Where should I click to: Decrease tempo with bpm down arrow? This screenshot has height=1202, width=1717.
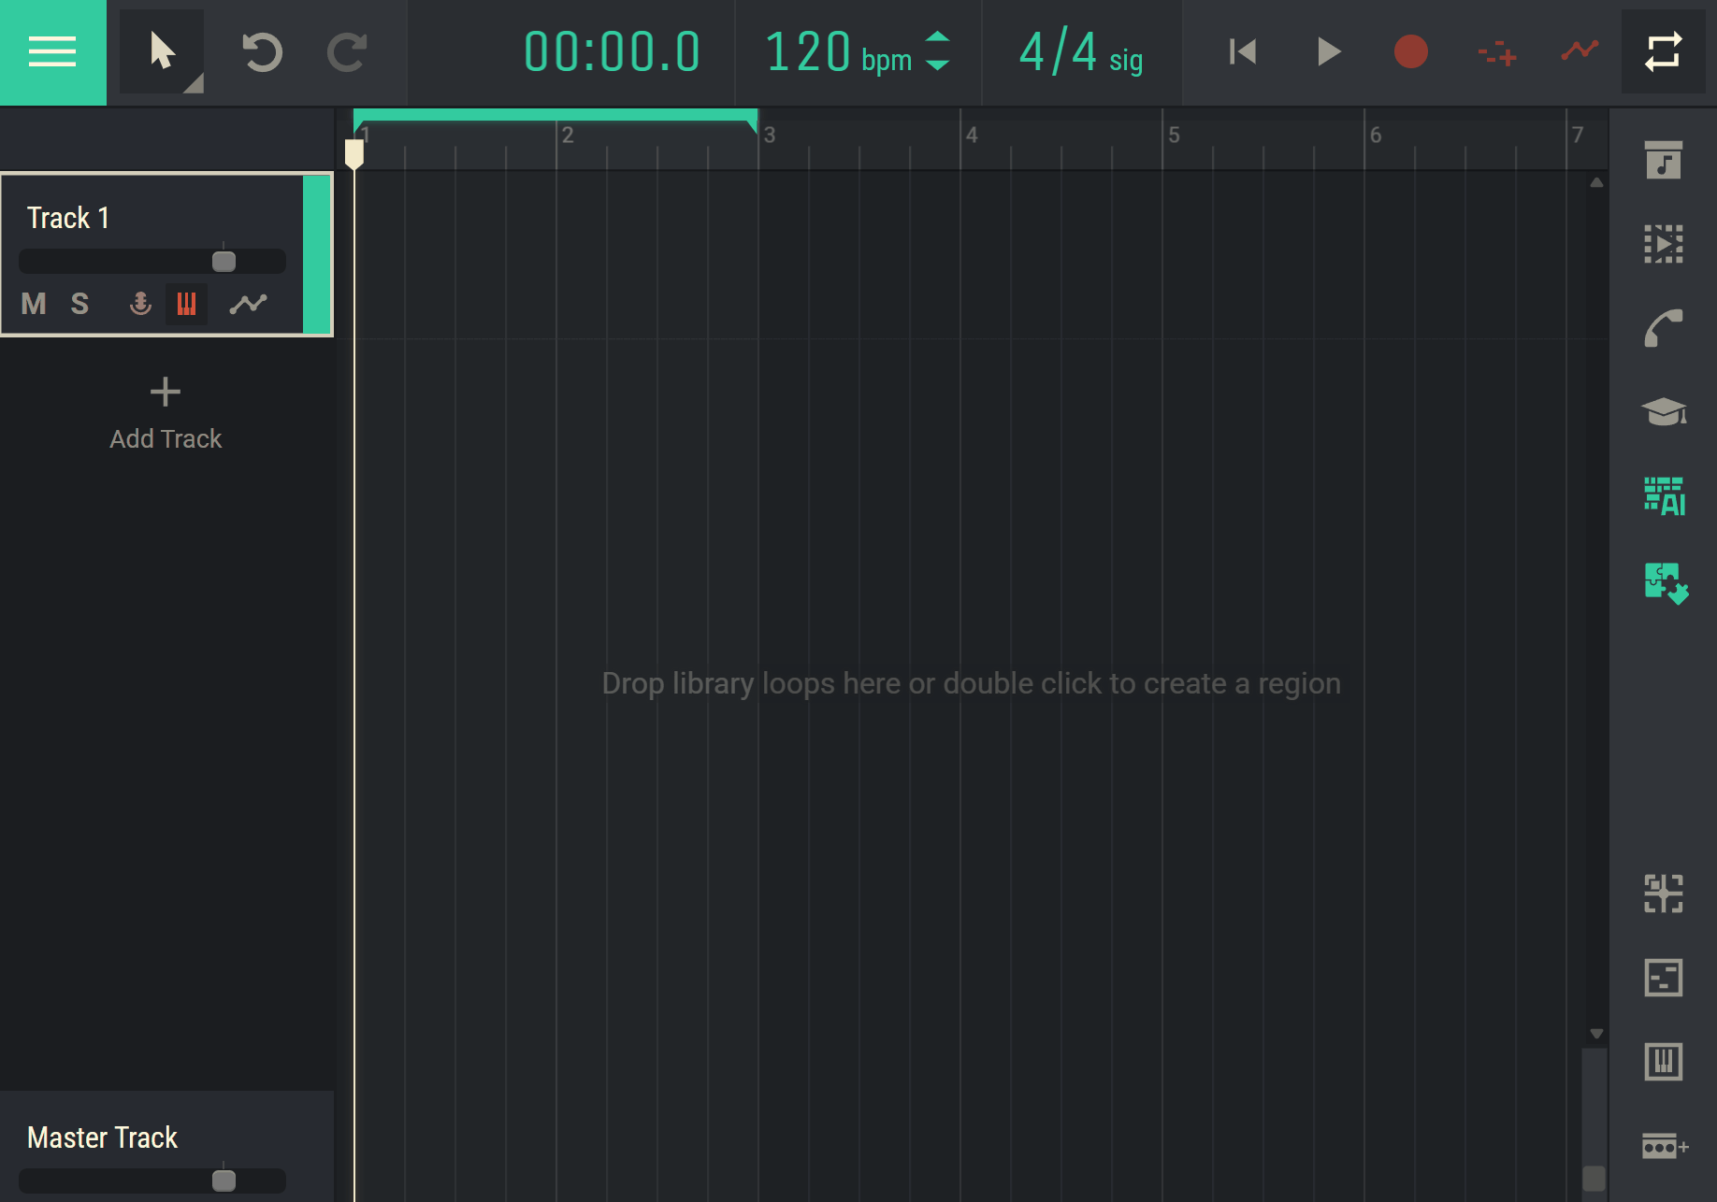click(x=937, y=66)
